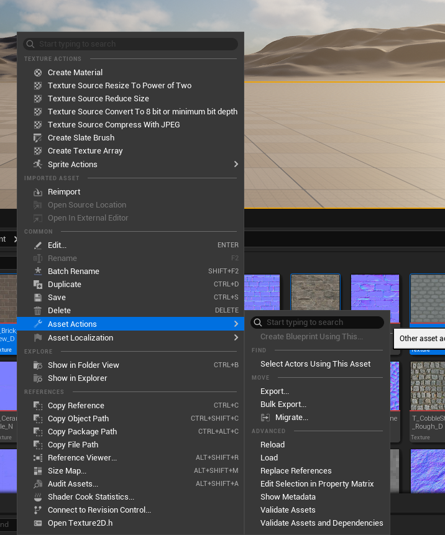Click the Size Map icon
445x535 pixels.
tap(38, 471)
